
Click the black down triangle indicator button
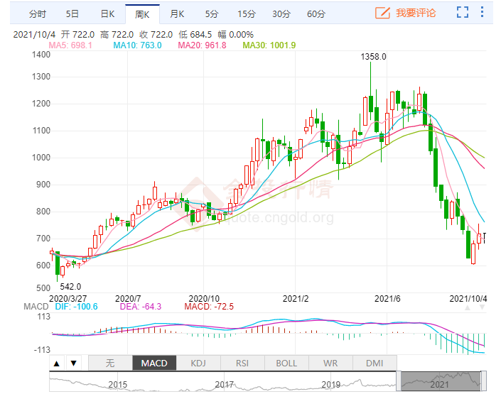[74, 364]
